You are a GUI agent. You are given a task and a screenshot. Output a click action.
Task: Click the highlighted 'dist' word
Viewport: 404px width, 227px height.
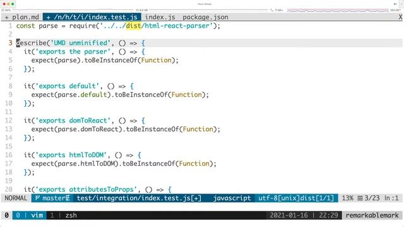click(133, 26)
